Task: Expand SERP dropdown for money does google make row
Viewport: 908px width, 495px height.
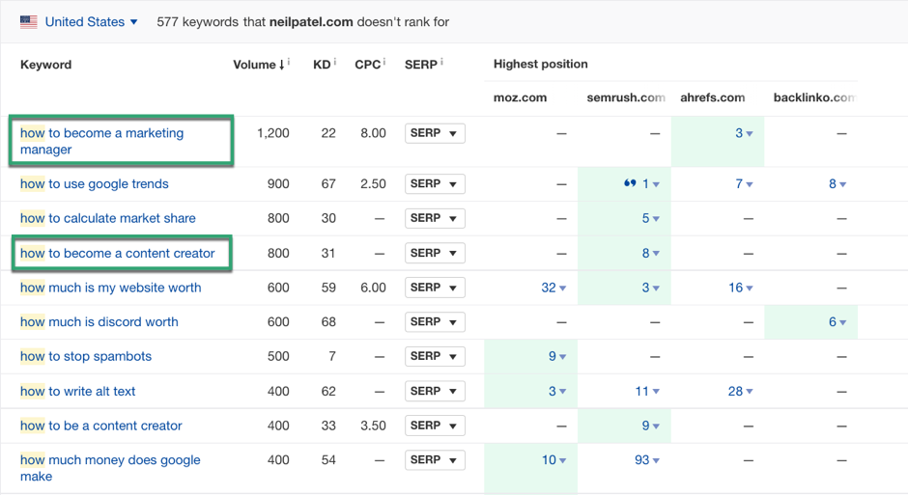Action: pos(435,459)
